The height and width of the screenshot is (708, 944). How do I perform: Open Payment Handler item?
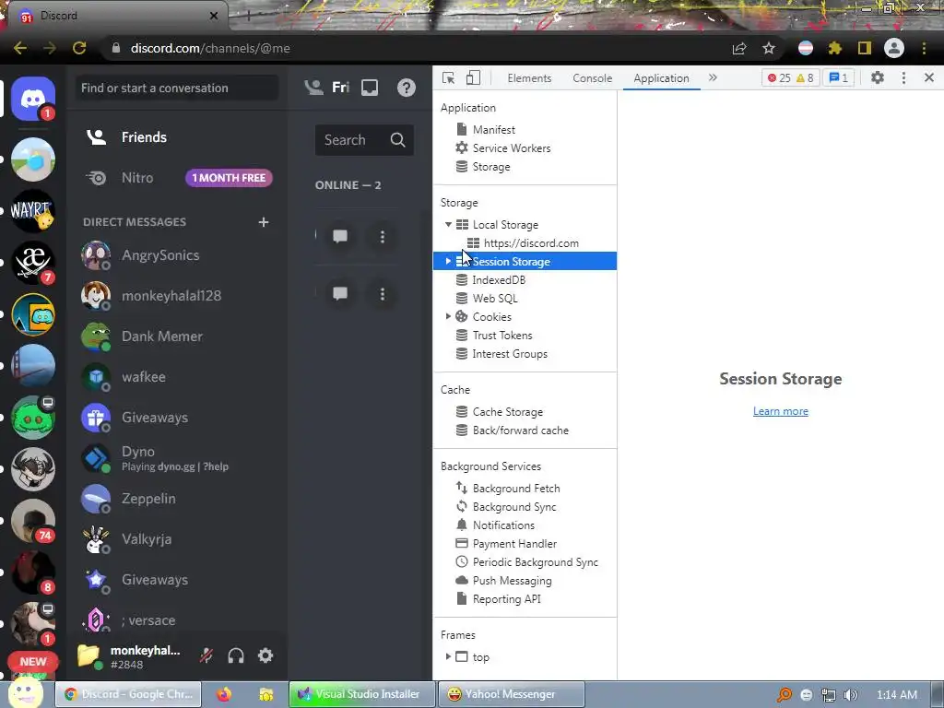coord(507,544)
